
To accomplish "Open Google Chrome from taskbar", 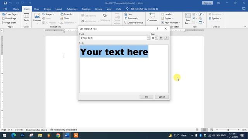I will tap(58, 136).
